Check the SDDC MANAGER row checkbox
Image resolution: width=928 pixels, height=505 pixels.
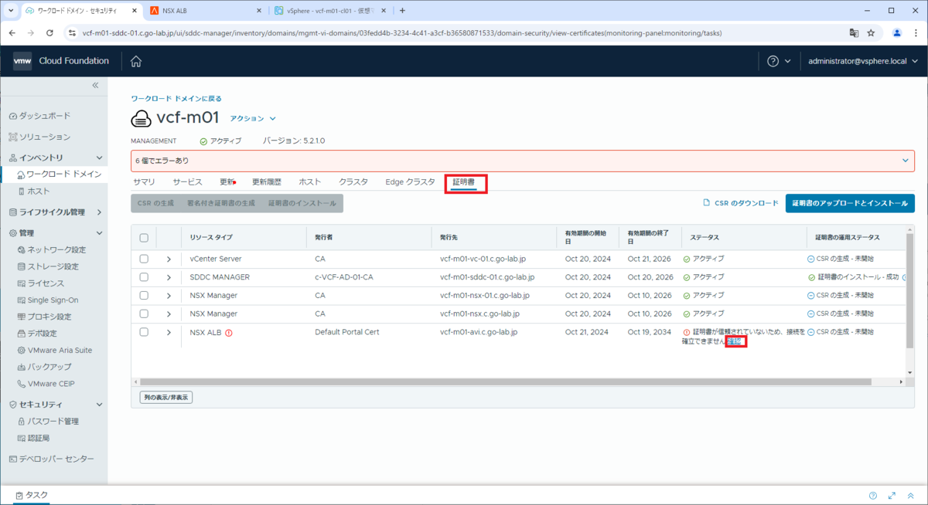[x=144, y=276]
